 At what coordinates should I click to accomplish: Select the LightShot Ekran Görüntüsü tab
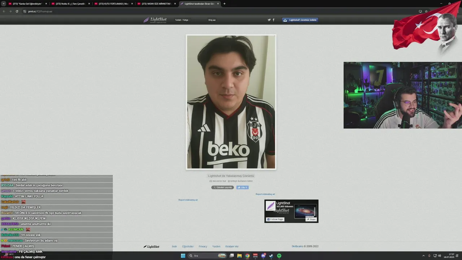[x=200, y=4]
